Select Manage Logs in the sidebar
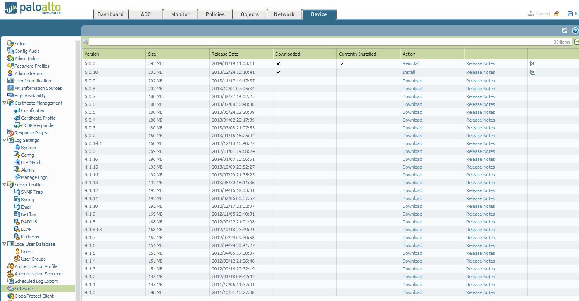 34,177
